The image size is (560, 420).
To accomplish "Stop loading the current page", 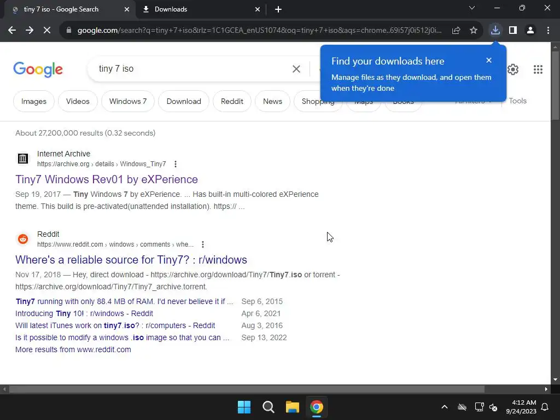I will 47,31.
